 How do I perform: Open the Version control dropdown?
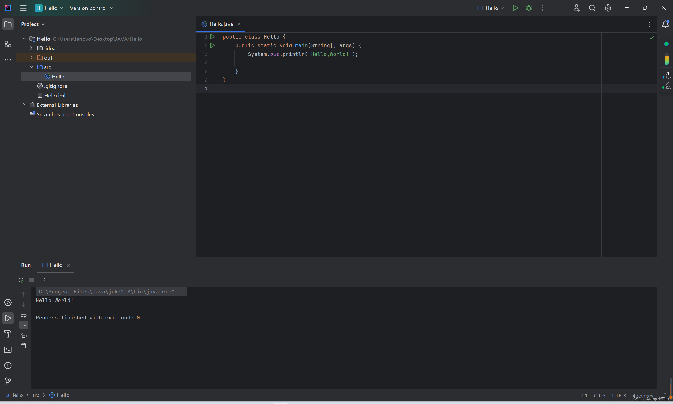pyautogui.click(x=91, y=8)
